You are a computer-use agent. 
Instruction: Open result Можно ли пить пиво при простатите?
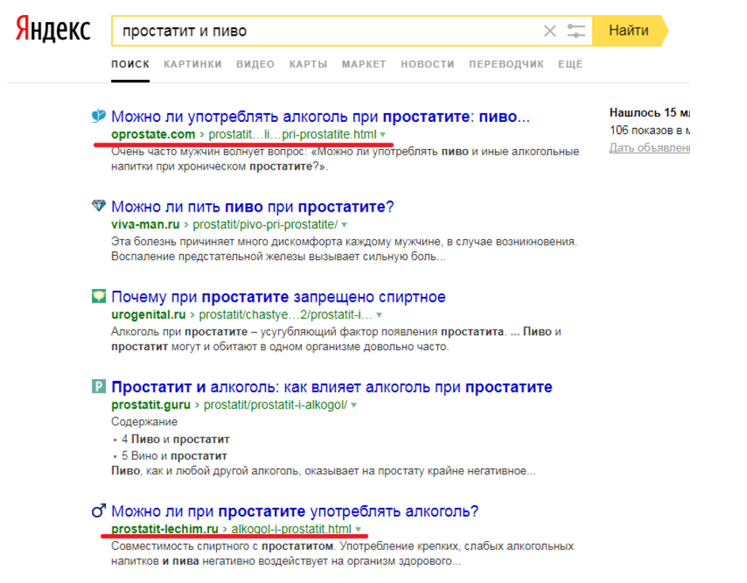coord(253,207)
